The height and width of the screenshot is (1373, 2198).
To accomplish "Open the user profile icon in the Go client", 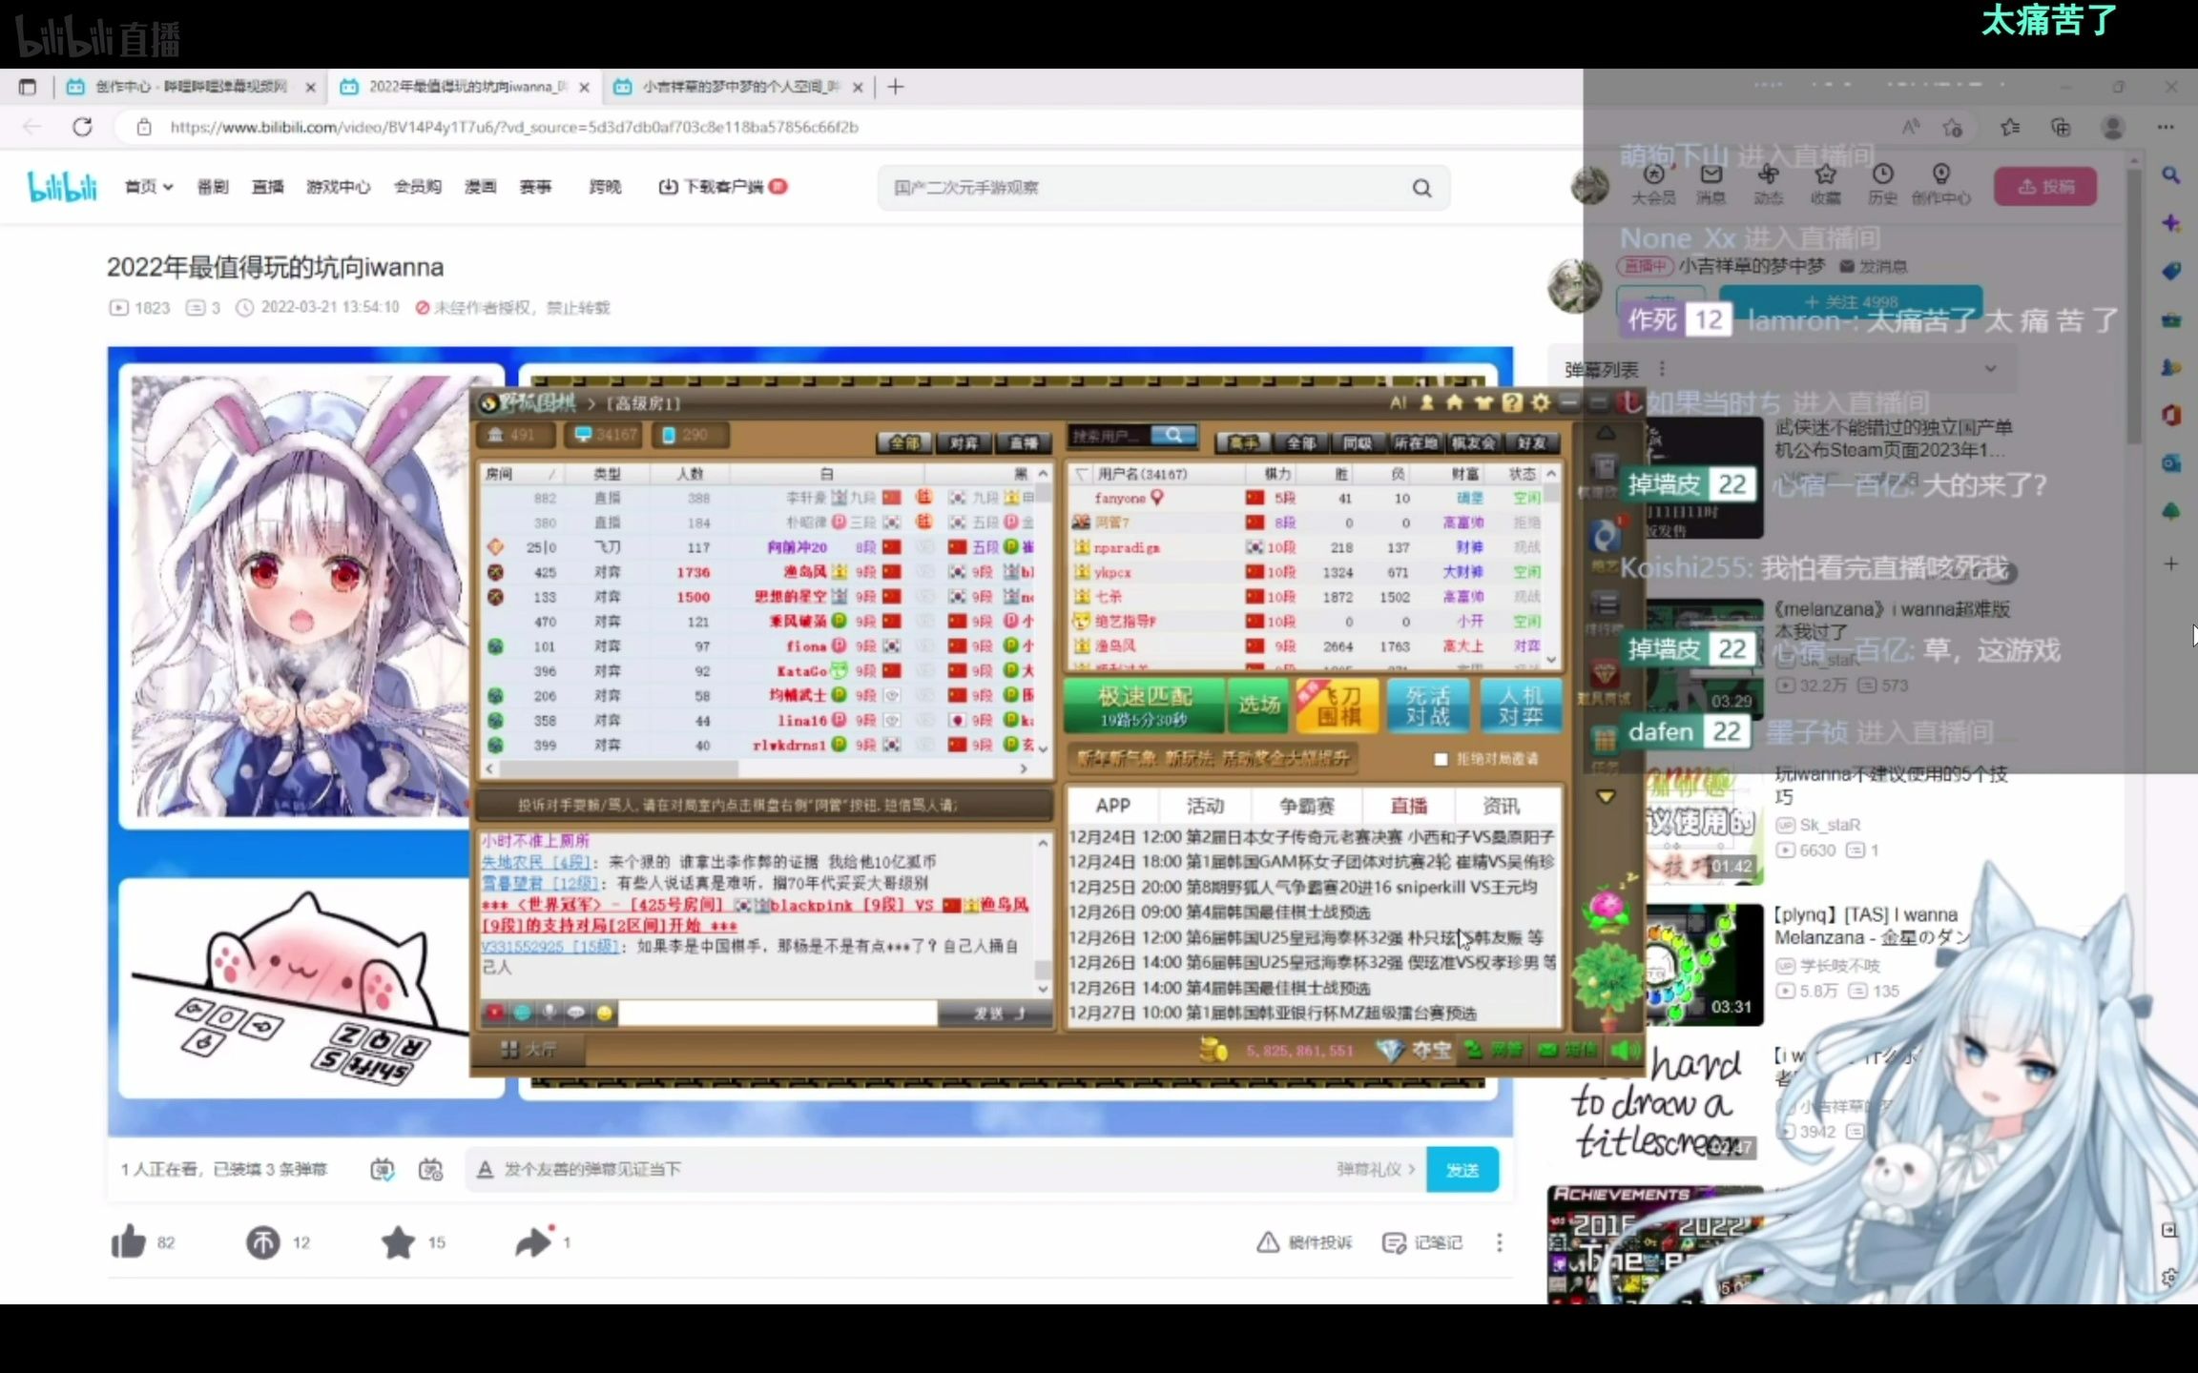I will pyautogui.click(x=1426, y=403).
